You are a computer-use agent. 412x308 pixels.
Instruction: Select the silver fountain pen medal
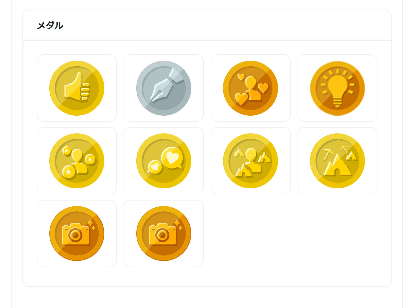coord(164,88)
